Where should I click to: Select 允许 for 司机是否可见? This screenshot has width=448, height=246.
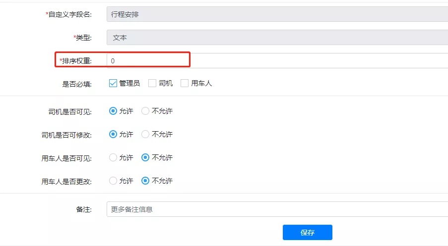point(113,111)
